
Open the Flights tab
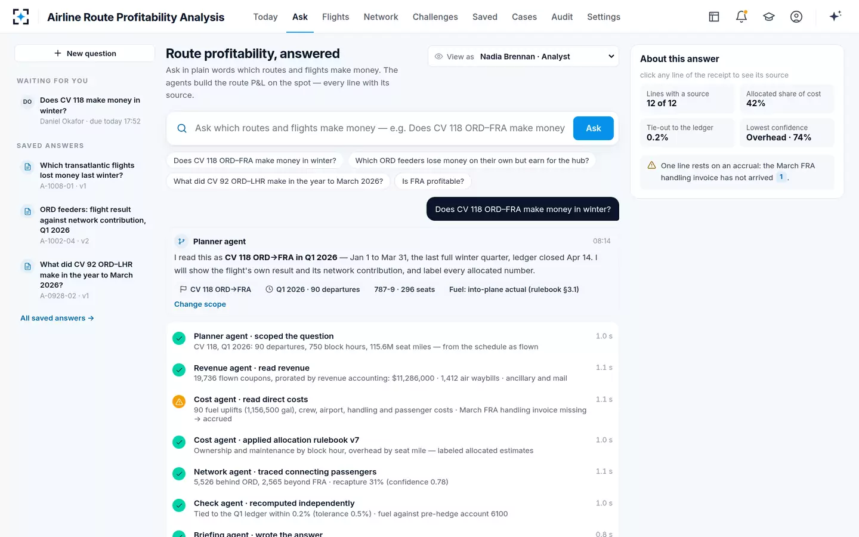(336, 17)
